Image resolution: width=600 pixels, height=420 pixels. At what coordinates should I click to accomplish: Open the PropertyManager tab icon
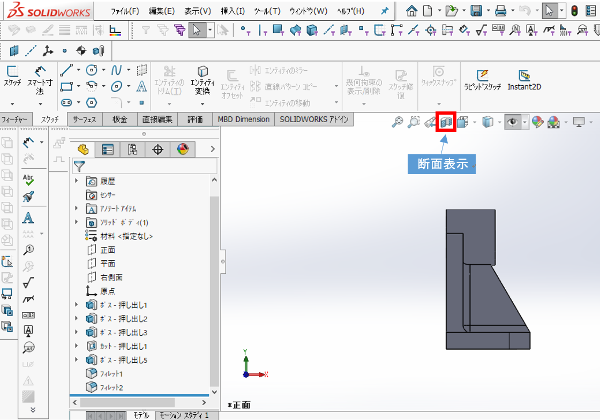(108, 149)
